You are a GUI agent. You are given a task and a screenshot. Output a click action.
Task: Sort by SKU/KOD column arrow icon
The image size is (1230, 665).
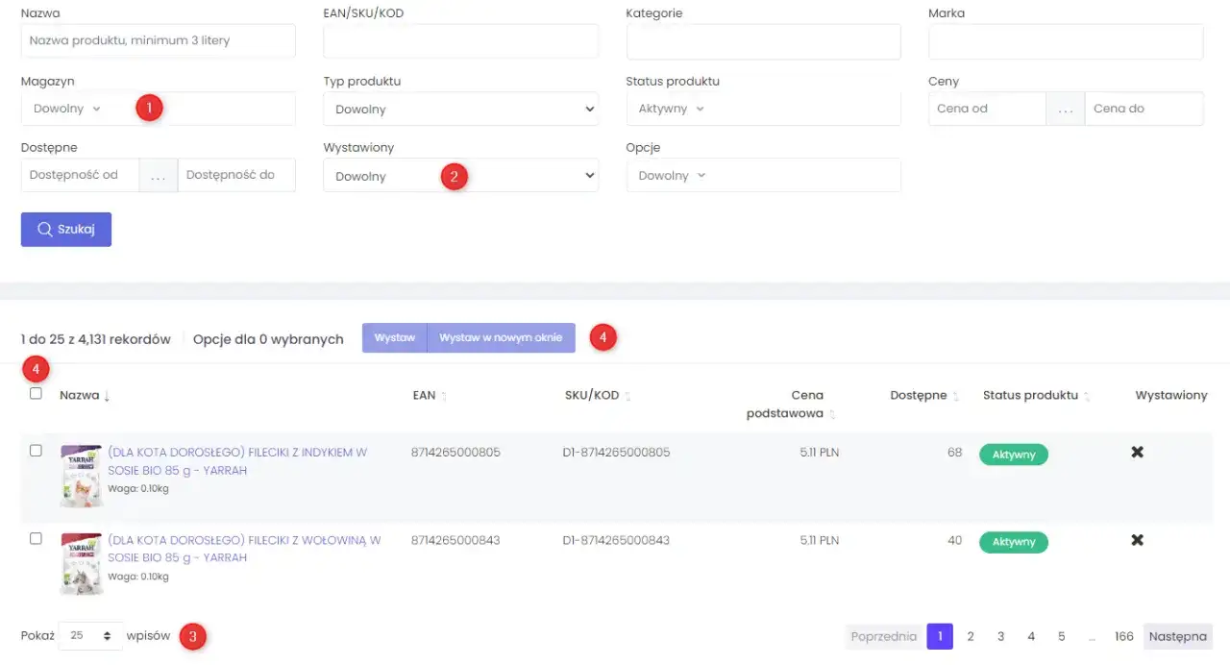point(628,397)
